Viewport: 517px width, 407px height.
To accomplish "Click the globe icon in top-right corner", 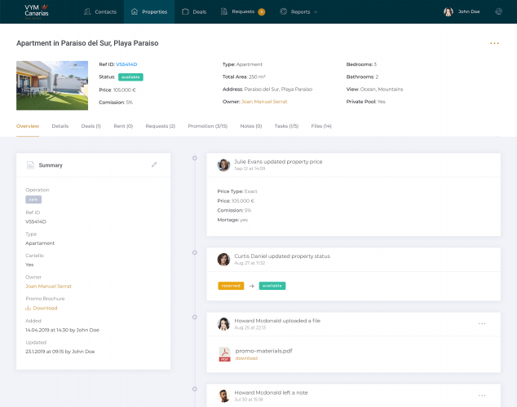I will [498, 11].
